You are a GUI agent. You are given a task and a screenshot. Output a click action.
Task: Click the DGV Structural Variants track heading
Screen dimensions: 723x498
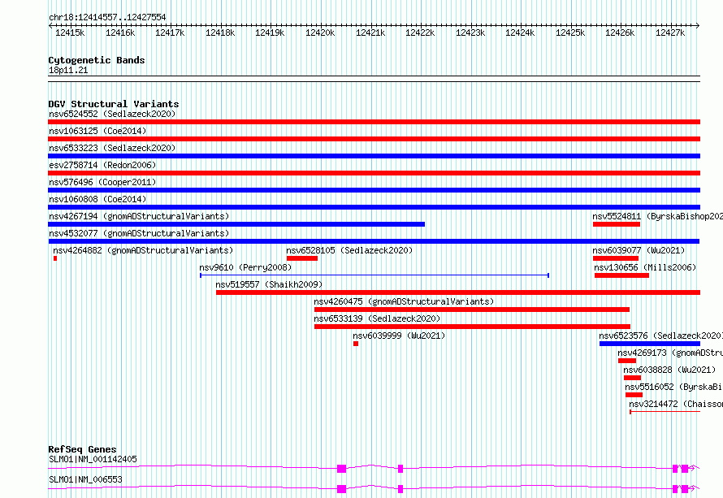(114, 104)
